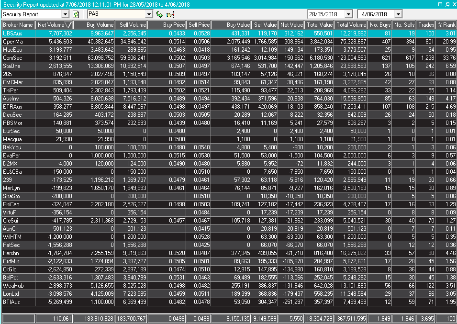
Task: Select the CMCMar broker name
Action: (x=13, y=82)
